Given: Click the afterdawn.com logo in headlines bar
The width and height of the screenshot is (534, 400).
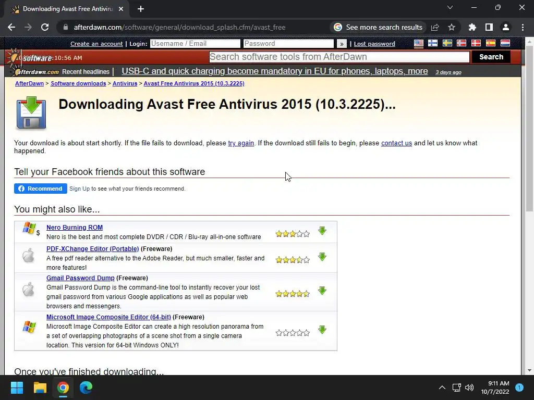Looking at the screenshot, I should (x=35, y=71).
